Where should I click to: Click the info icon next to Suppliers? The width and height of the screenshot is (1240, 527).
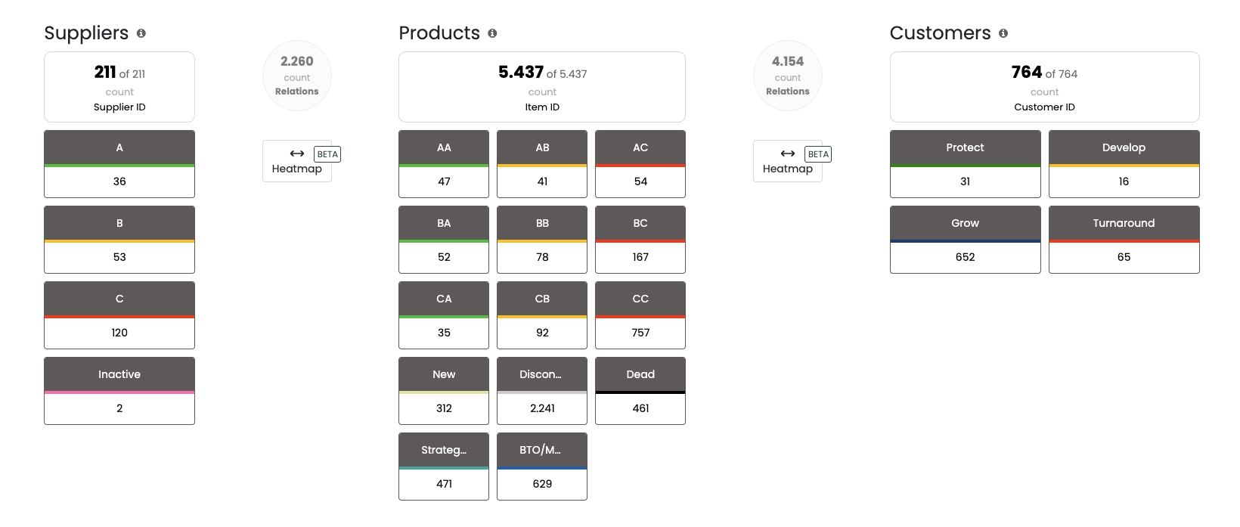point(141,33)
